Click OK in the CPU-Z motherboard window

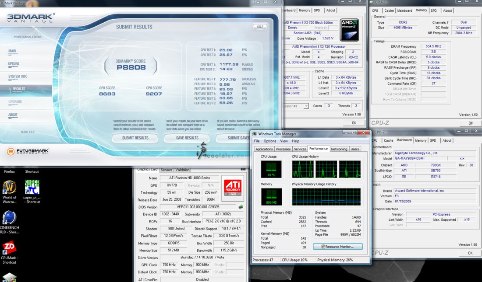point(470,253)
